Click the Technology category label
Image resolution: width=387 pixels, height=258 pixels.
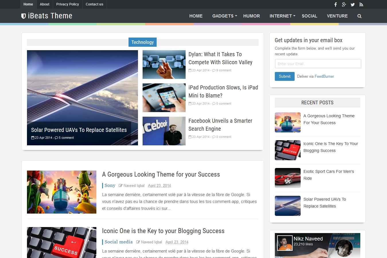tap(143, 42)
